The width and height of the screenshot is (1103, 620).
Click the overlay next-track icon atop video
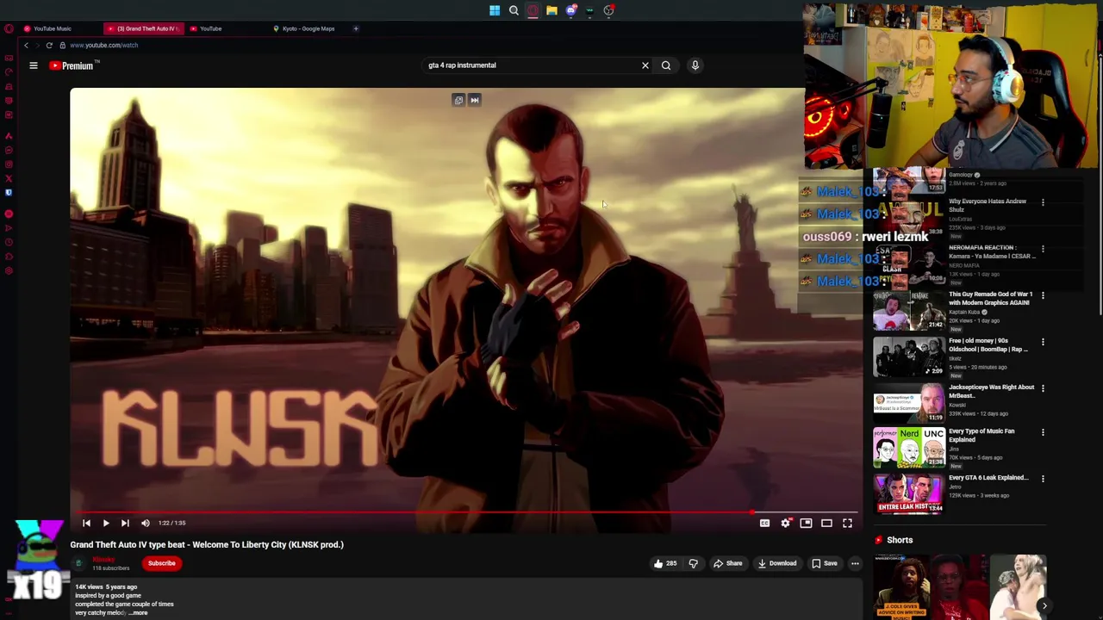click(474, 100)
